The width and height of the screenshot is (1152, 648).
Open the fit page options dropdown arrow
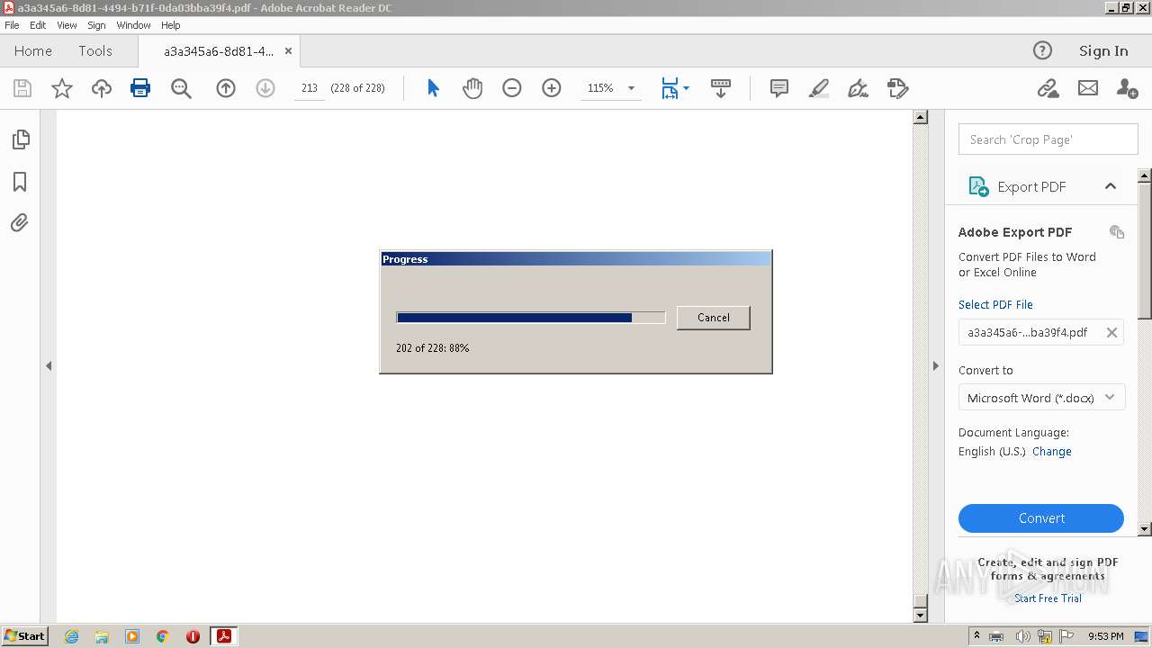tap(687, 88)
